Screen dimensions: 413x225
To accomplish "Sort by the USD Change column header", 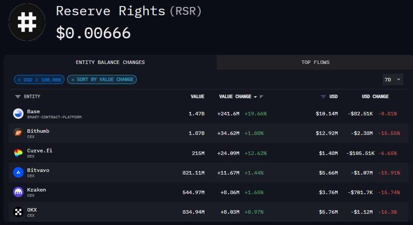I will tap(375, 97).
